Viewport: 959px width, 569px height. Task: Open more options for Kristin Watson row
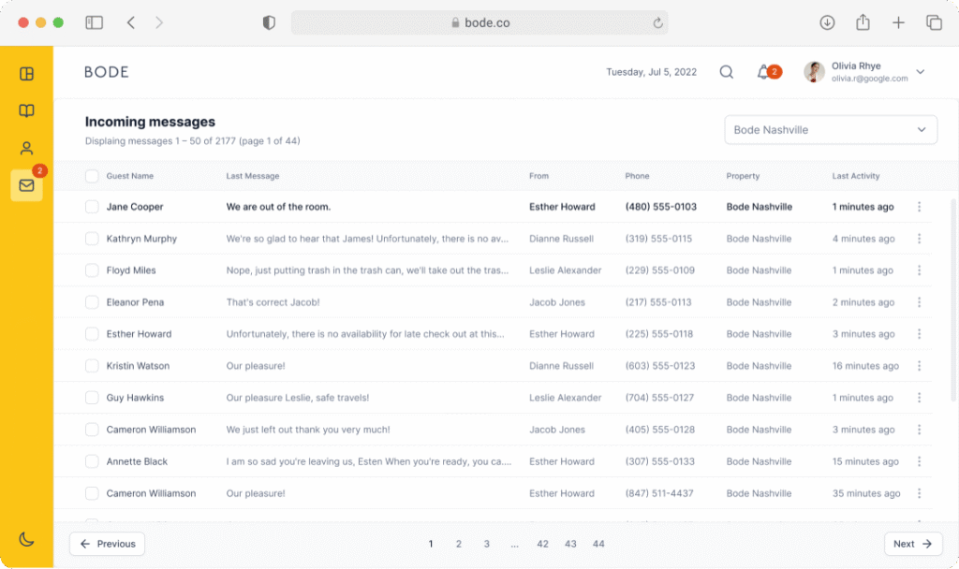[920, 366]
